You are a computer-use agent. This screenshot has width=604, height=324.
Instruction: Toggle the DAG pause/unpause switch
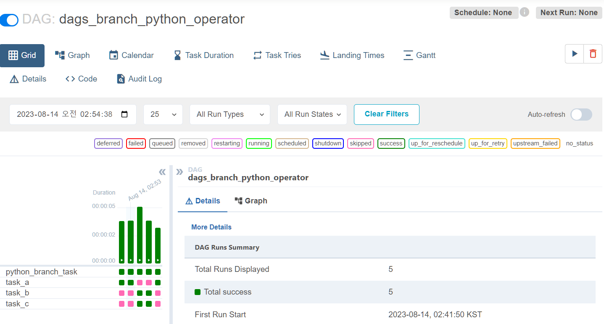pos(9,20)
